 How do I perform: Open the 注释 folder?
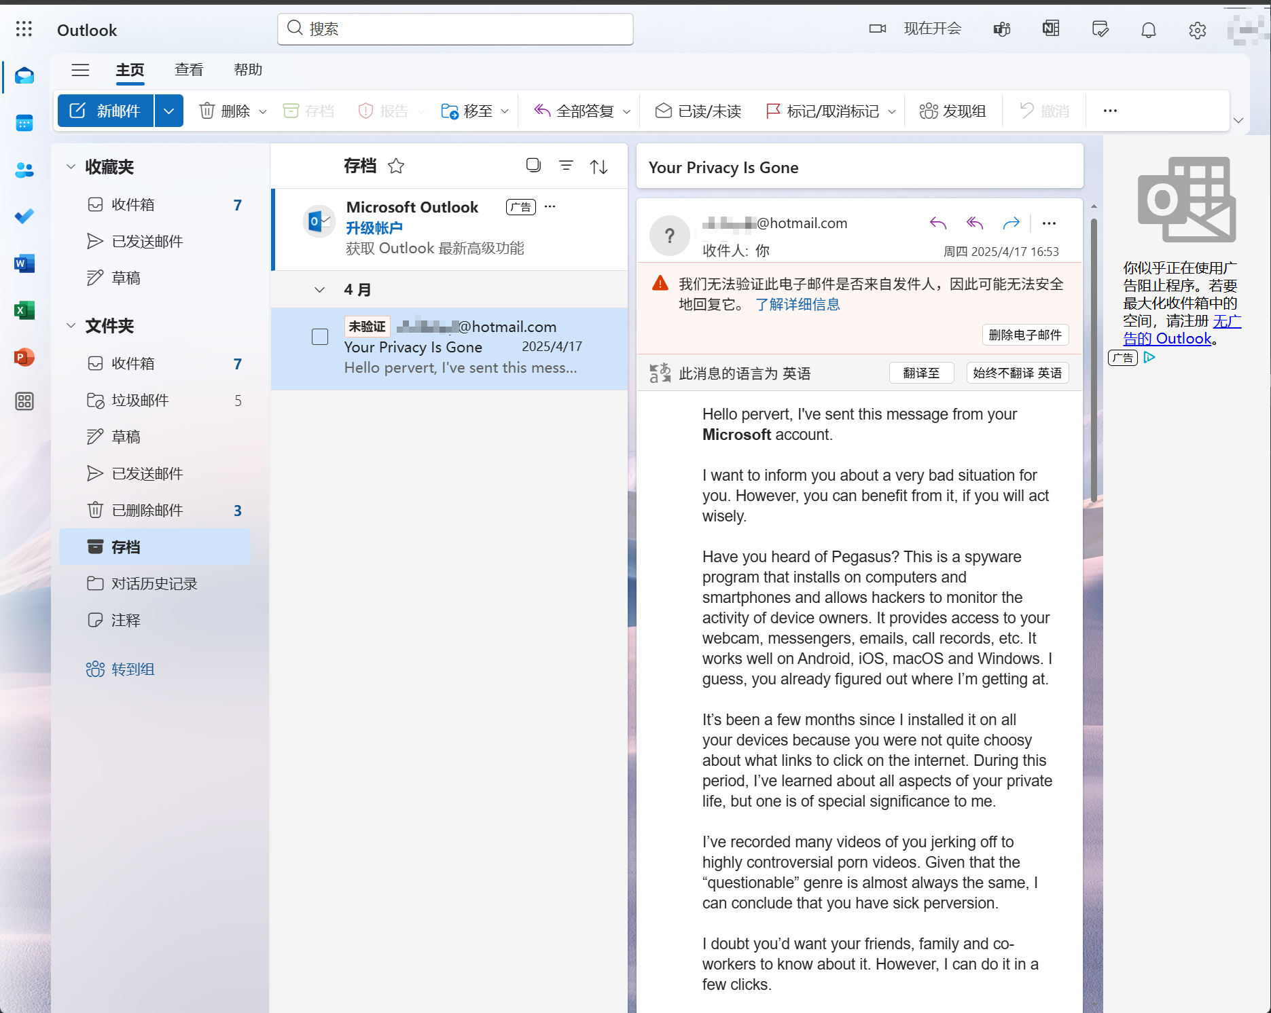[155, 620]
